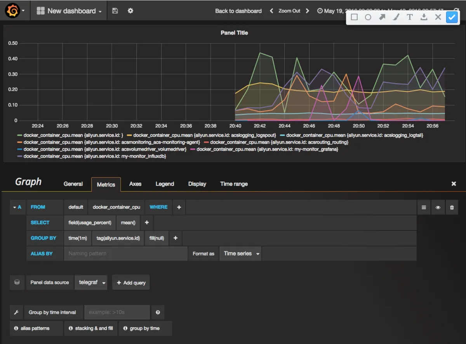466x344 pixels.
Task: Save dashboard with floppy disk icon
Action: pos(115,11)
